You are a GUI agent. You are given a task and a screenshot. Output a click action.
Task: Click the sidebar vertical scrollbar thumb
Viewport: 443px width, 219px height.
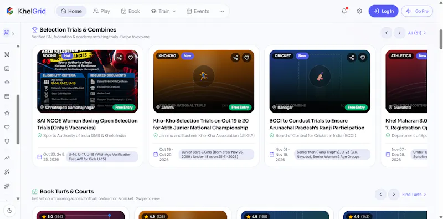[x=18, y=119]
